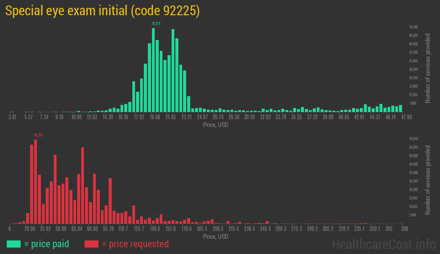Click the 65.84 price tick label

tap(77, 229)
